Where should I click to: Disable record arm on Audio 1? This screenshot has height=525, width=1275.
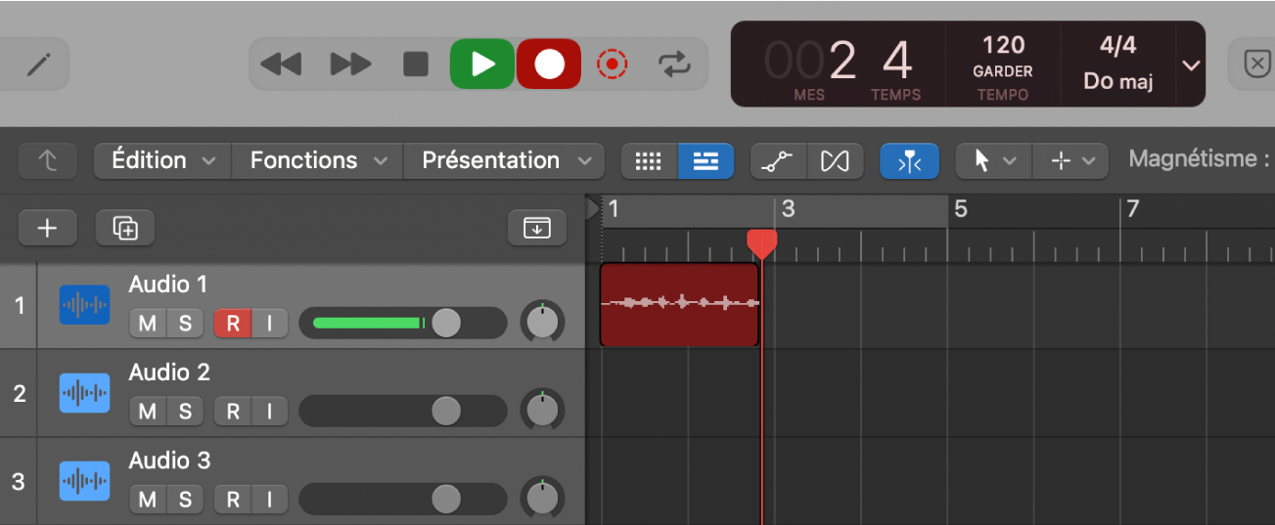point(232,324)
